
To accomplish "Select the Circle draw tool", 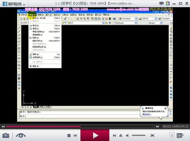I will (19, 48).
